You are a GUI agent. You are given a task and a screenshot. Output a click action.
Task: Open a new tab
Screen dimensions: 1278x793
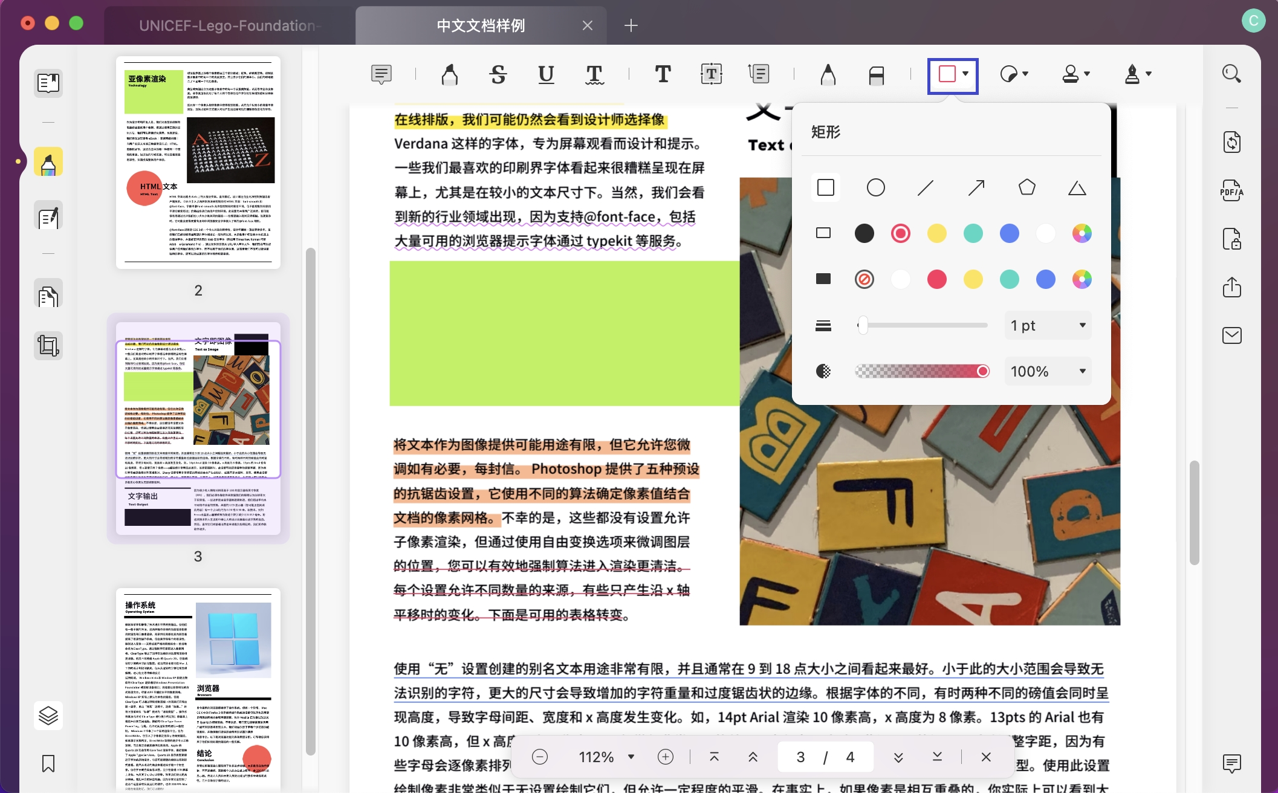pyautogui.click(x=631, y=25)
